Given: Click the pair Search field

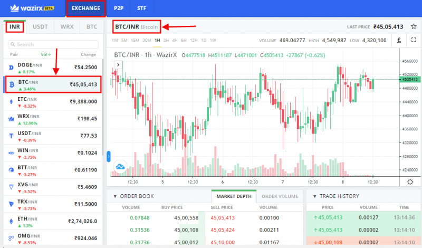Looking at the screenshot, I should (53, 44).
